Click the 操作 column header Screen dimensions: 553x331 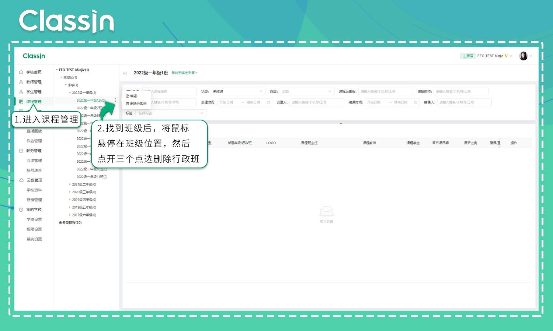514,143
